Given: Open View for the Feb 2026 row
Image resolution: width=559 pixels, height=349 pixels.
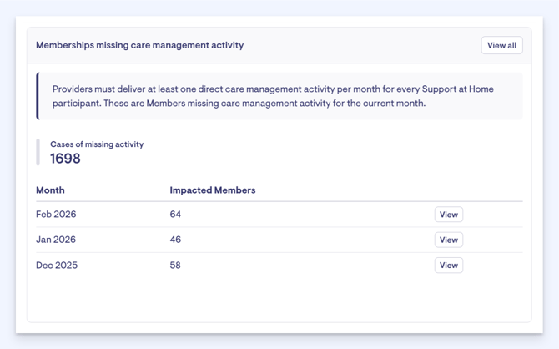Looking at the screenshot, I should 448,215.
